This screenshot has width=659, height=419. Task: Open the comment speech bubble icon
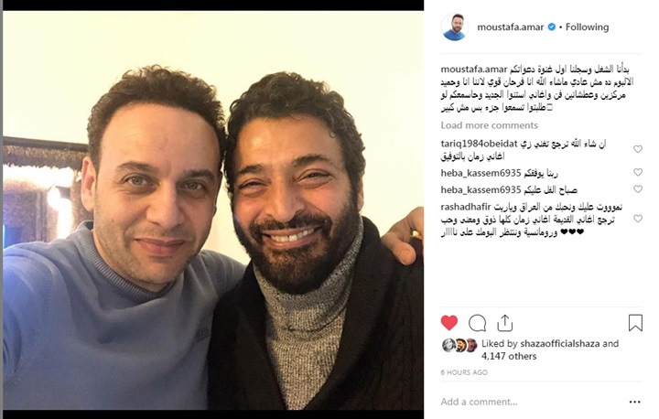[x=477, y=323]
